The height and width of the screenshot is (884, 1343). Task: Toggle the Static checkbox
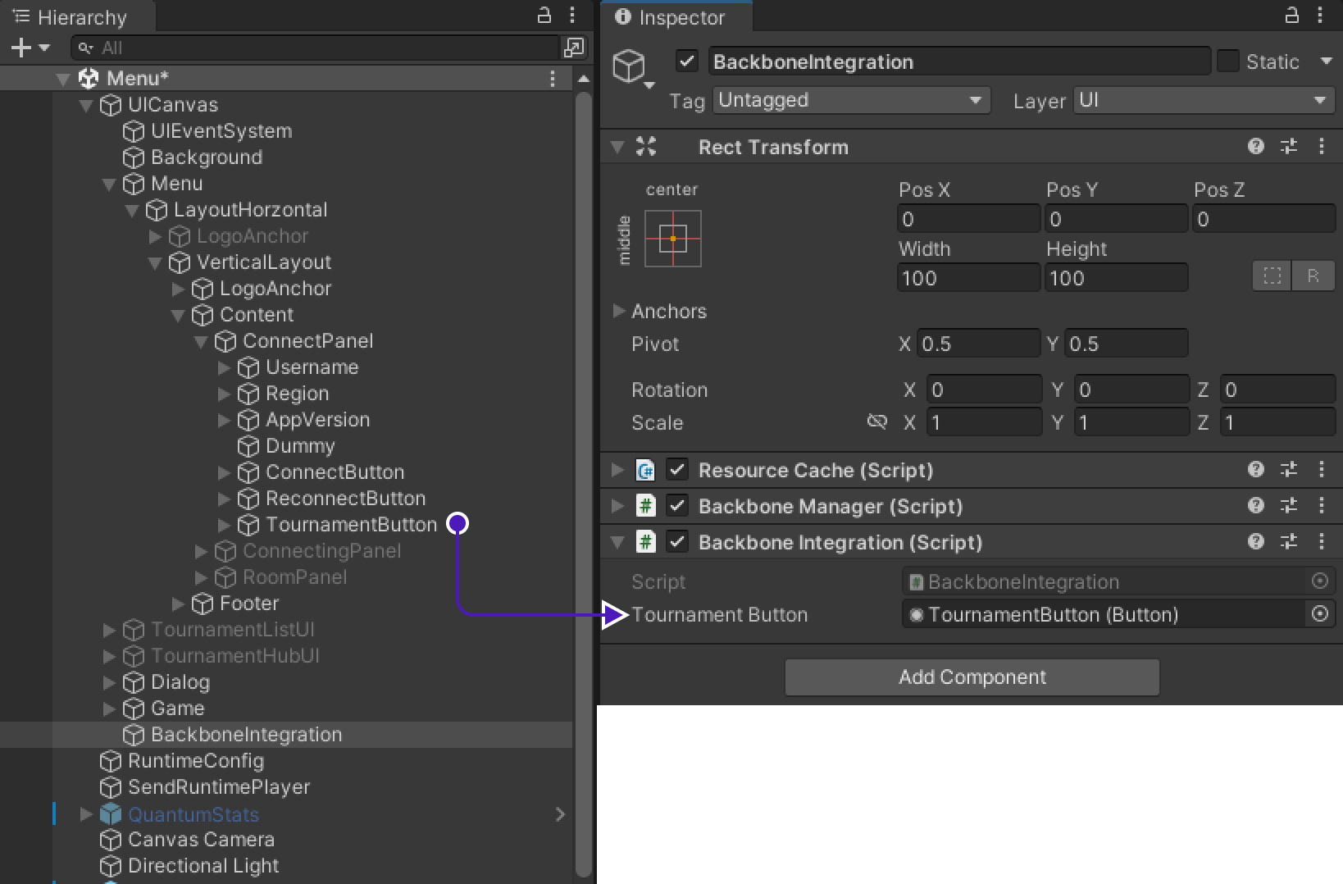pyautogui.click(x=1227, y=62)
